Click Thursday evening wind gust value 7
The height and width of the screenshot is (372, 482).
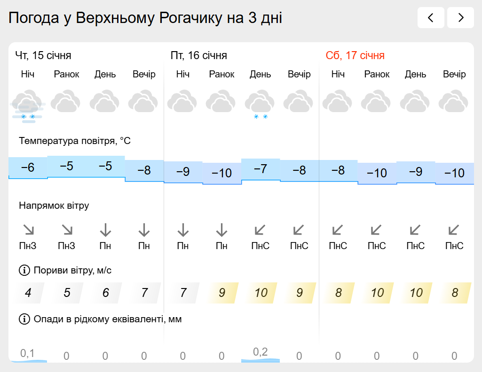[x=144, y=293]
